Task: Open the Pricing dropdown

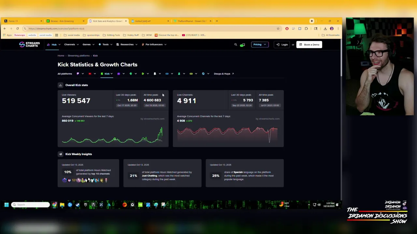Action: (x=260, y=45)
